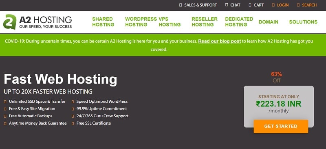
Task: Click bullet icon beside 99.9% Uptime Commitment
Action: [73, 109]
